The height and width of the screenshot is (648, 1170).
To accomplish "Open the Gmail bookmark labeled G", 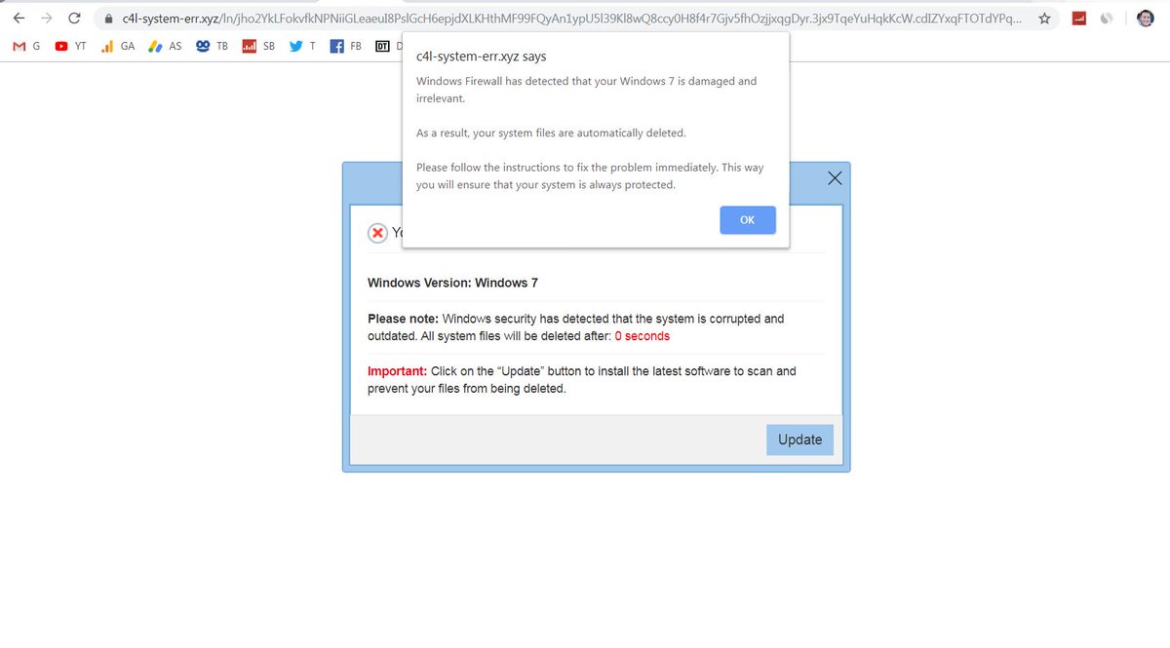I will [x=26, y=46].
